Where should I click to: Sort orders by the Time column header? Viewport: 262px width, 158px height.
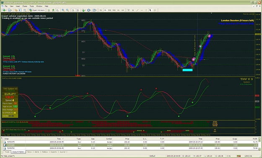point(59,139)
